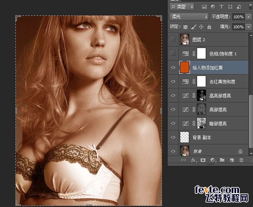Screen dimensions: 253x207
Task: Click orange color swatch of 给人物添加红黄
Action: [x=185, y=67]
